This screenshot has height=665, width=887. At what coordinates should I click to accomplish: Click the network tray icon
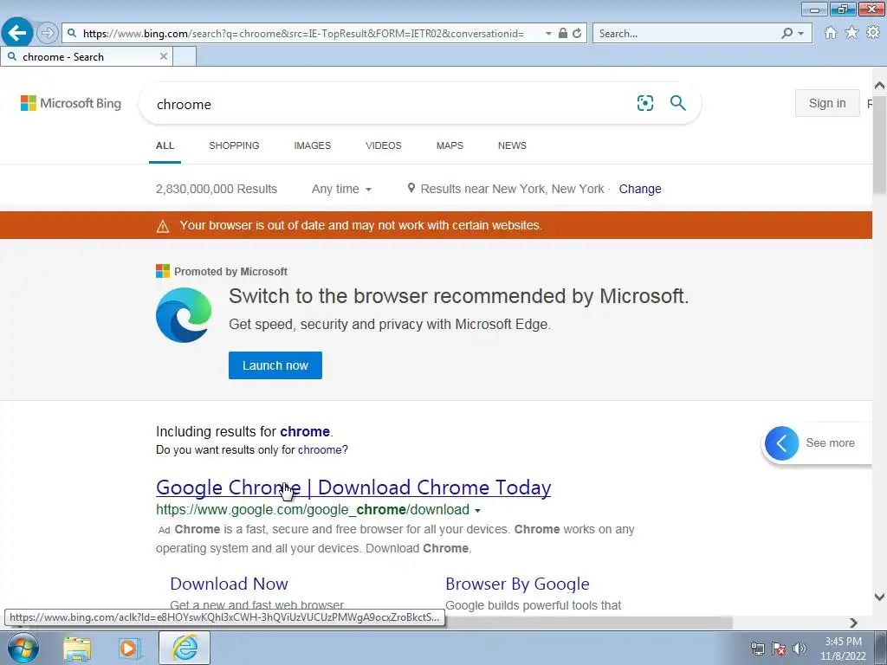(x=757, y=649)
